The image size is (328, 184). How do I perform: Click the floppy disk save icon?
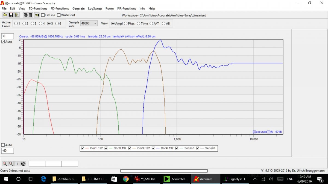[x=11, y=15]
